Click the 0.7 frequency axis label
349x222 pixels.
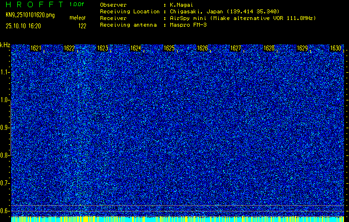tap(5, 183)
